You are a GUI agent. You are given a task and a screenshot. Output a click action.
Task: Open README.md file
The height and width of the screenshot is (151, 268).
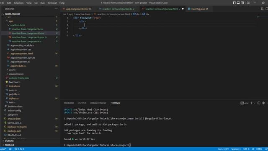[x=14, y=135]
